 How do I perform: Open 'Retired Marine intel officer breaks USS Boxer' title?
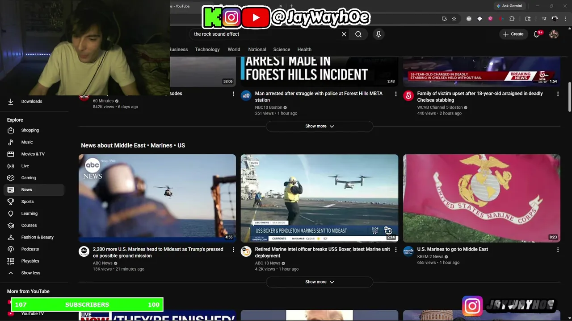tap(322, 252)
